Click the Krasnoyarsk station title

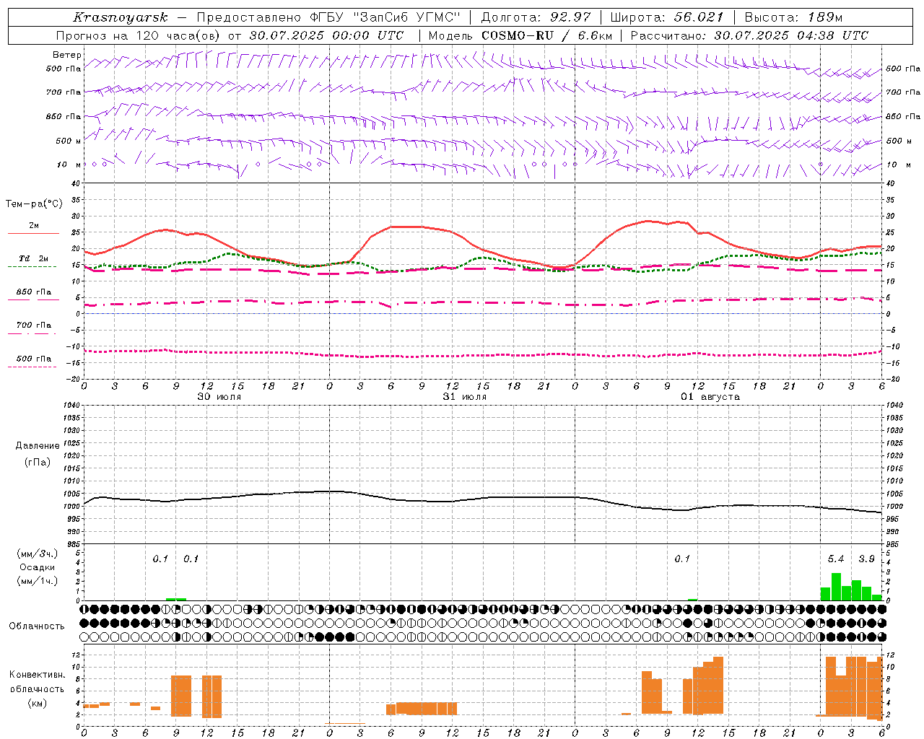(120, 17)
